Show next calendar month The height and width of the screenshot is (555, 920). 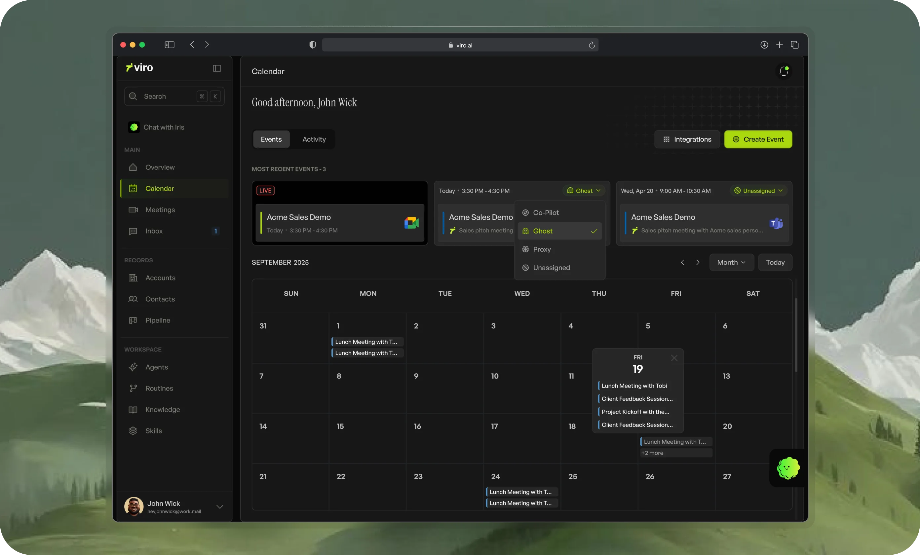pos(698,262)
